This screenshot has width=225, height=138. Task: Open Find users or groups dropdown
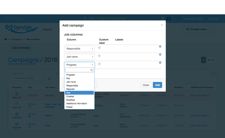pos(28,78)
